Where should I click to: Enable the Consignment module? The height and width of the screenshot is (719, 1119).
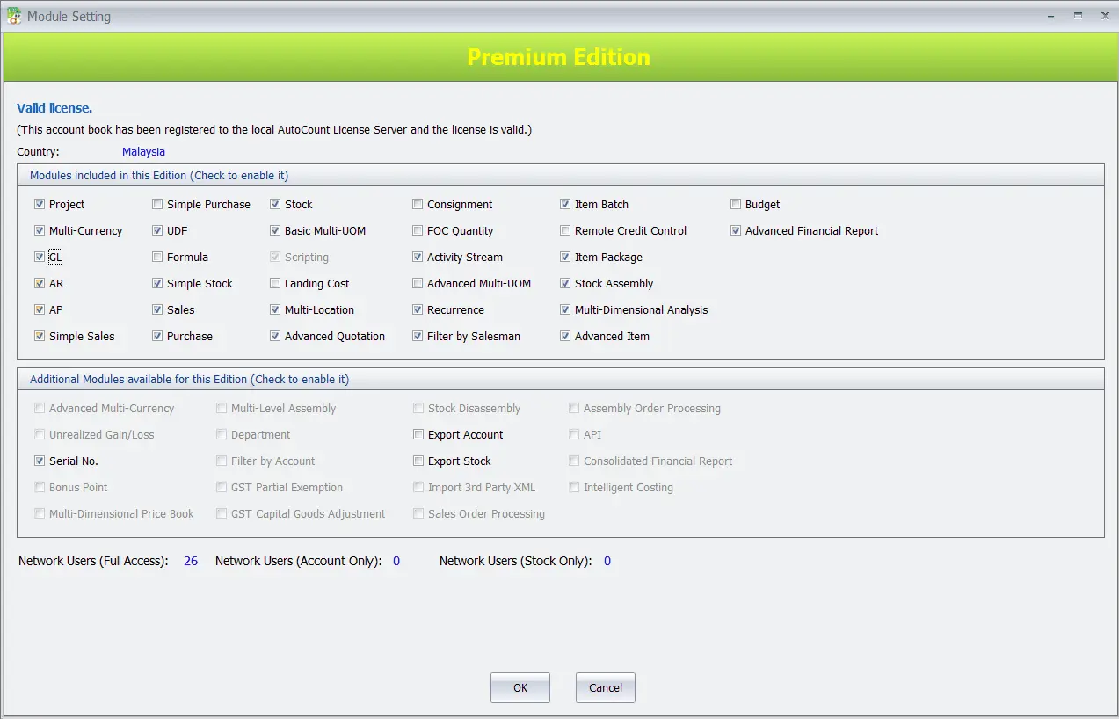pyautogui.click(x=418, y=204)
